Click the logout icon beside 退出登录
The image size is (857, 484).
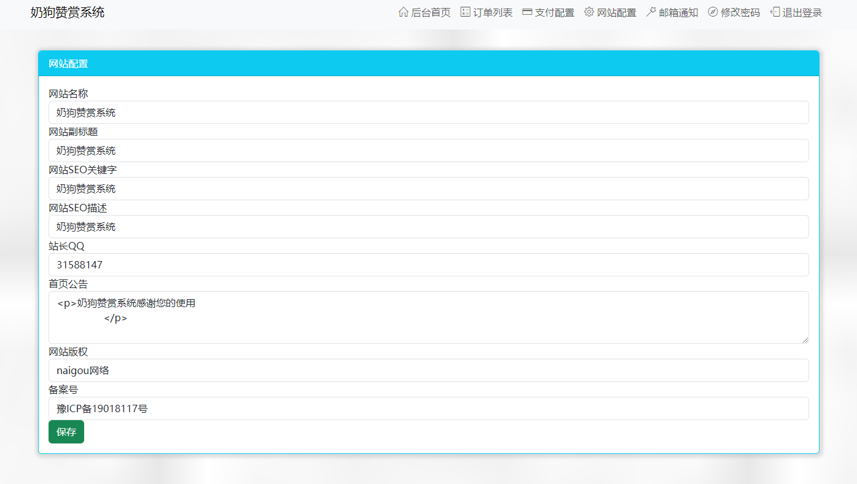[773, 12]
